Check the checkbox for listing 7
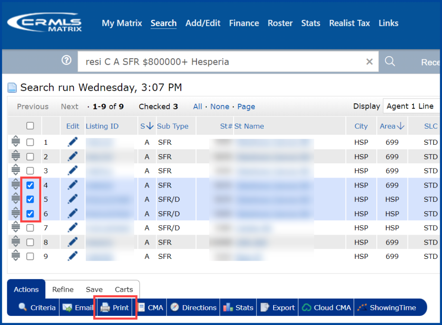Viewport: 442px width, 325px height. (x=30, y=228)
